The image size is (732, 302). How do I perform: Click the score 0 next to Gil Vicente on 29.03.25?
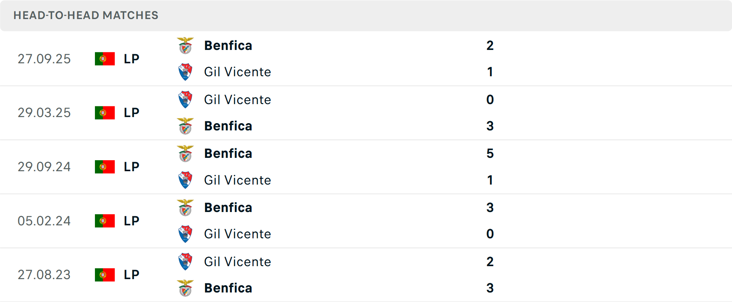coord(491,100)
